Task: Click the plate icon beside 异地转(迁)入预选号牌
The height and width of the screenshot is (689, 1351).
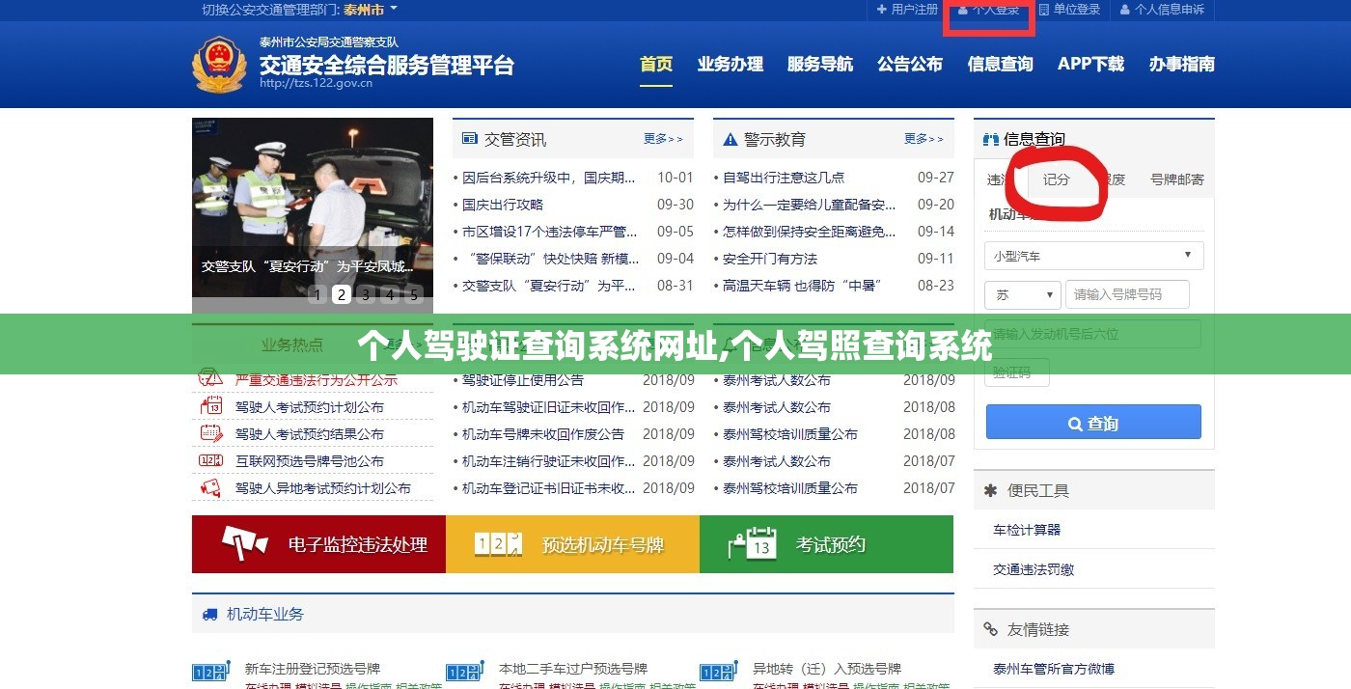Action: (x=718, y=673)
